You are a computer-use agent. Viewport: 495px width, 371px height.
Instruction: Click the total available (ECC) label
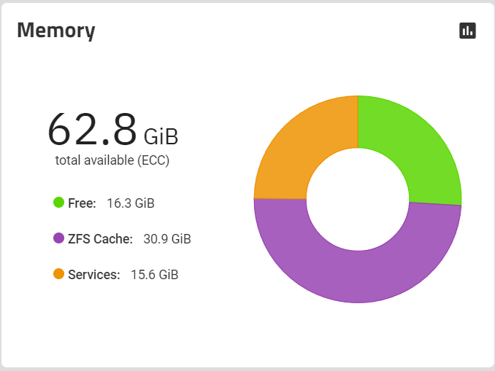point(112,160)
